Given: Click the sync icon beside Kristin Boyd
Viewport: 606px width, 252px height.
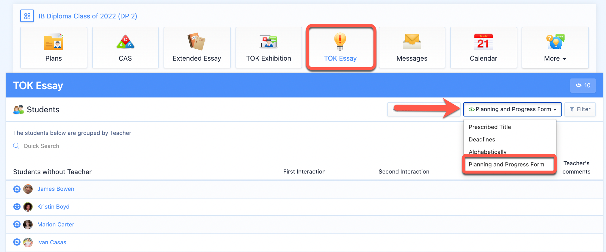Looking at the screenshot, I should coord(17,207).
